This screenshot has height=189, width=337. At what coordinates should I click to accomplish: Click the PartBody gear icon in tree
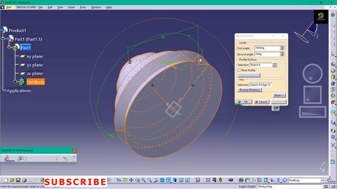[x=22, y=82]
